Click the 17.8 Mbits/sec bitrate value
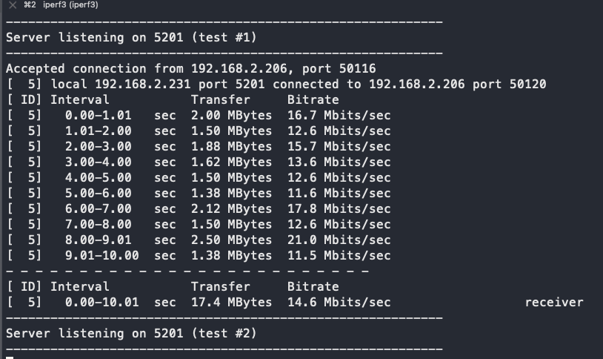The height and width of the screenshot is (359, 603). 339,208
